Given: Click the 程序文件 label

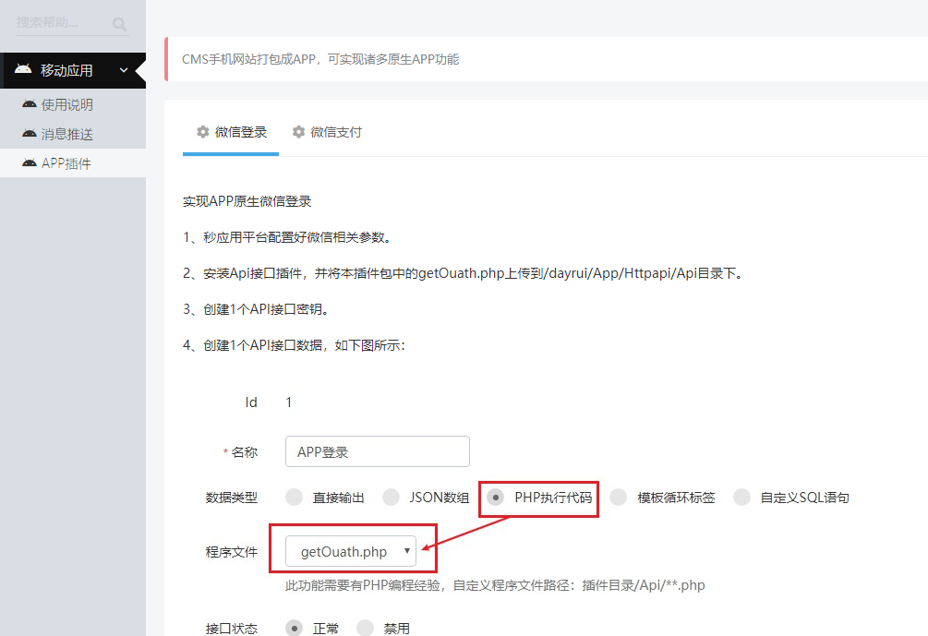Looking at the screenshot, I should (x=232, y=552).
